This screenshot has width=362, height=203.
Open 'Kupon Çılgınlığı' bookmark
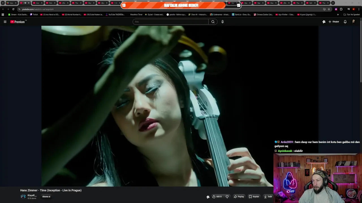point(307,15)
